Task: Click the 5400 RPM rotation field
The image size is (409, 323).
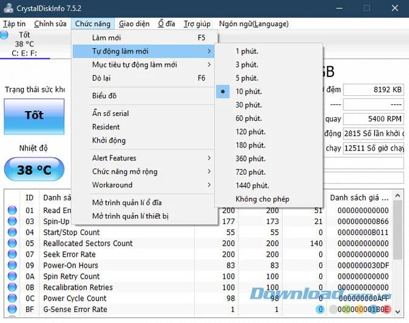Action: (374, 119)
